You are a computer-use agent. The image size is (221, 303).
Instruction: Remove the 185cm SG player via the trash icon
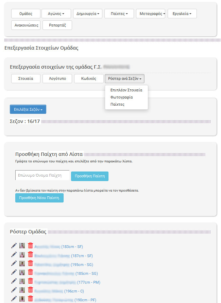pyautogui.click(x=30, y=272)
